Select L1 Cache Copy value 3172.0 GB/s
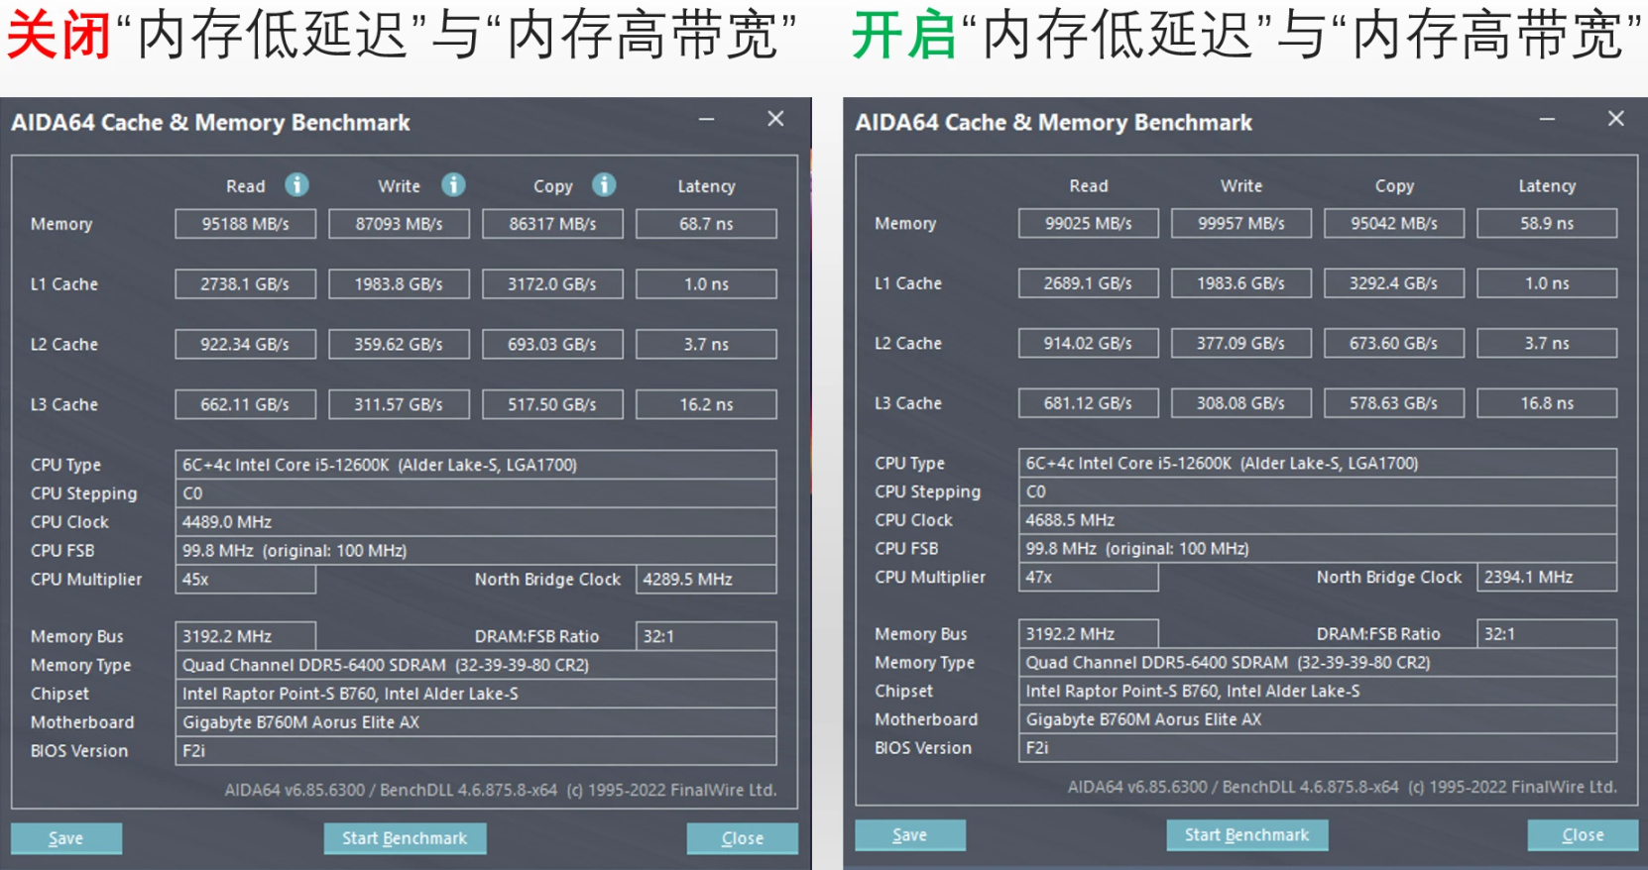 (553, 284)
